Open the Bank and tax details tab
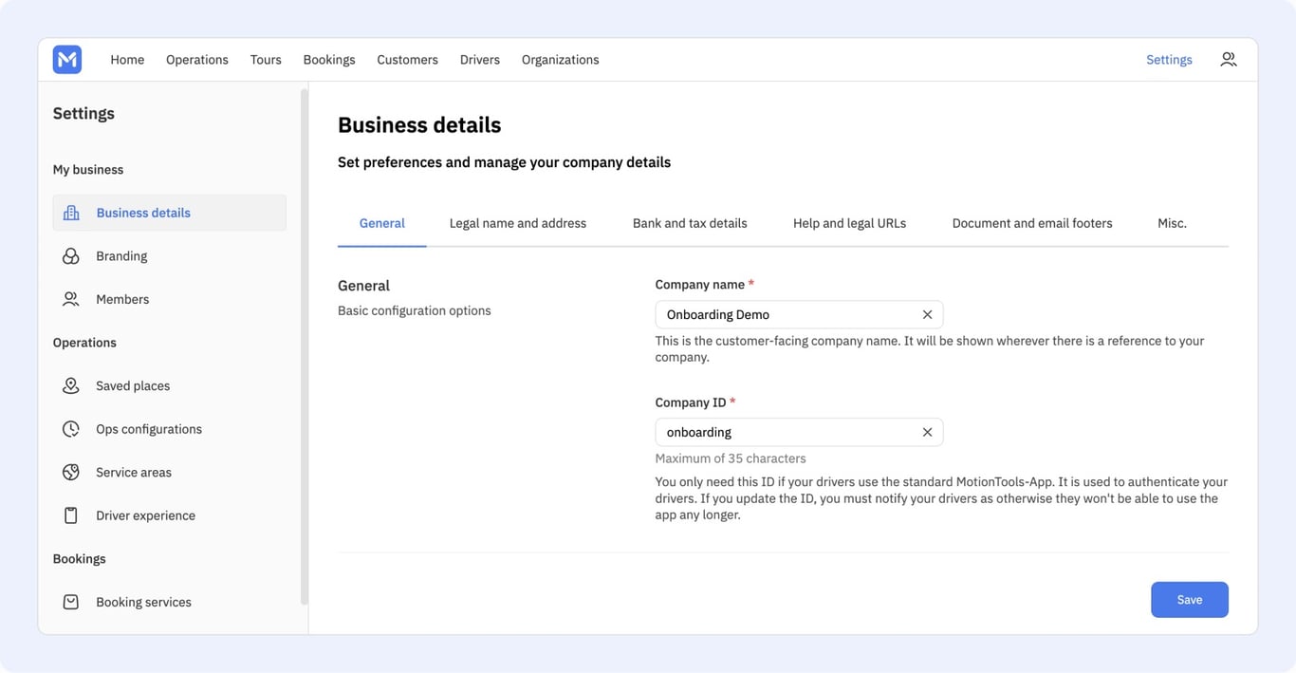Screen dimensions: 1296x673 pyautogui.click(x=690, y=223)
